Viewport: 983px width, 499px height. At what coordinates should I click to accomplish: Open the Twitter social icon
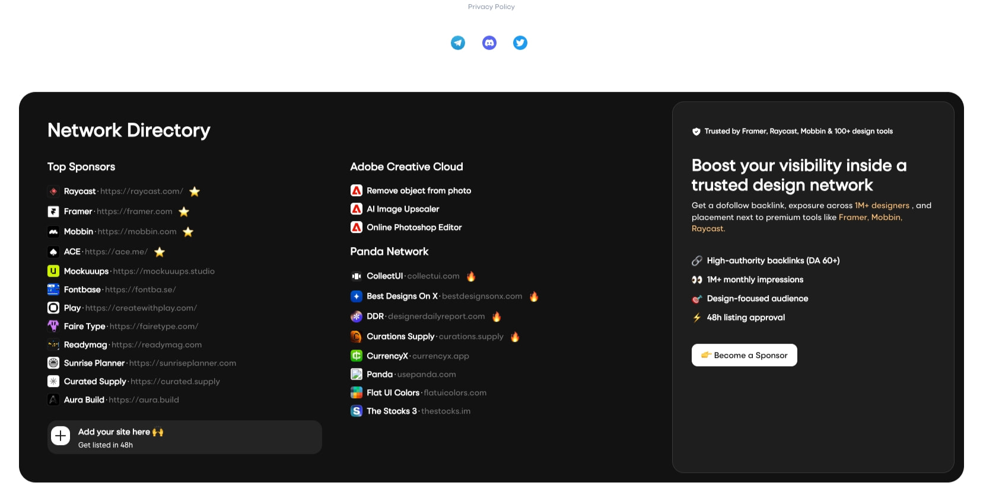pos(520,43)
